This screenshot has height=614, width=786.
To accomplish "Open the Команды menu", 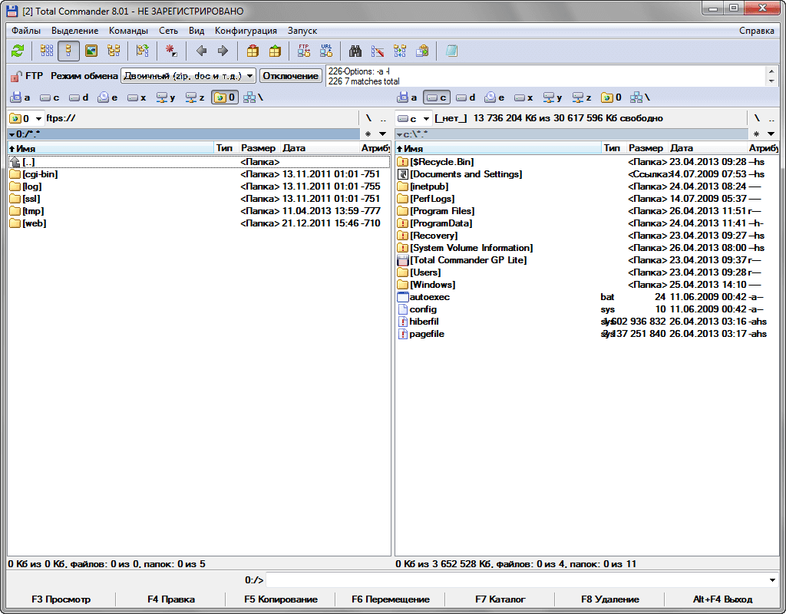I will pos(128,31).
